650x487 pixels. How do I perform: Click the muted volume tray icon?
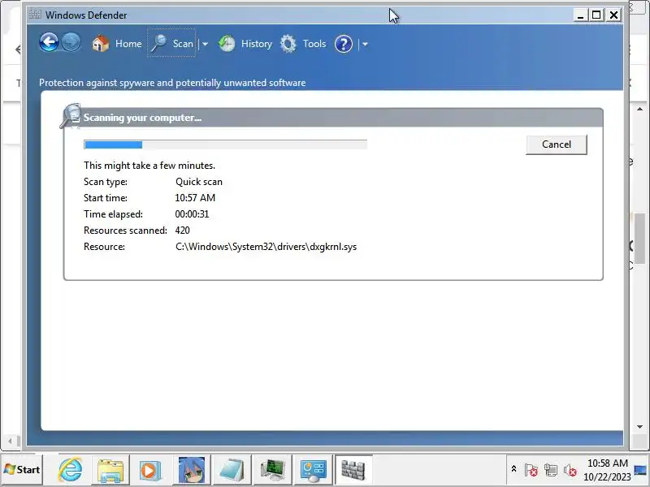570,470
